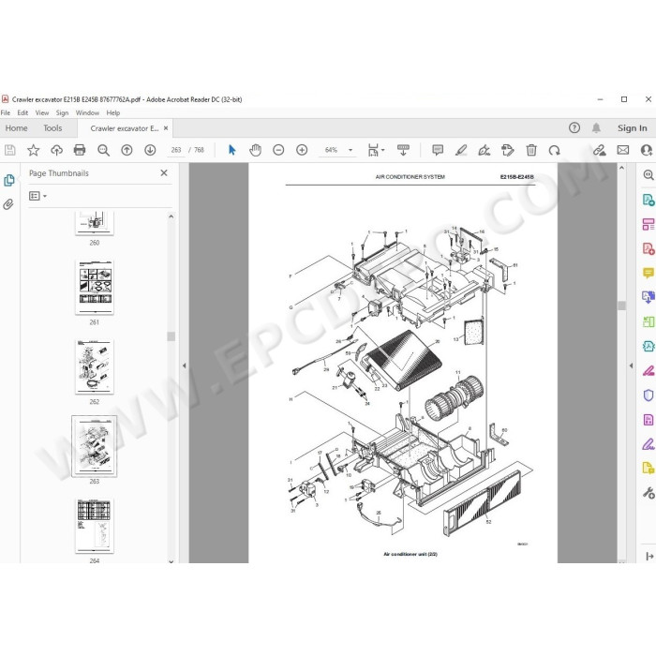Screen dimensions: 656x656
Task: Open the Organize Pages tool
Action: click(649, 321)
